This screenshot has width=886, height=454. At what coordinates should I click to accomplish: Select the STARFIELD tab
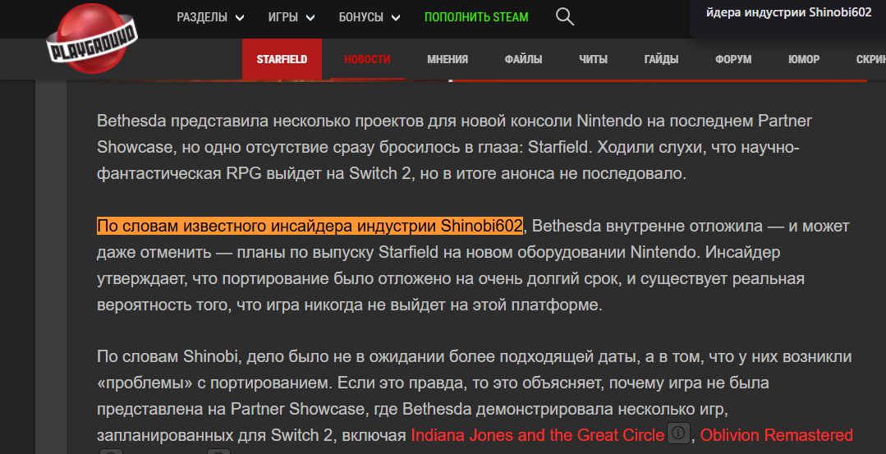pos(282,59)
